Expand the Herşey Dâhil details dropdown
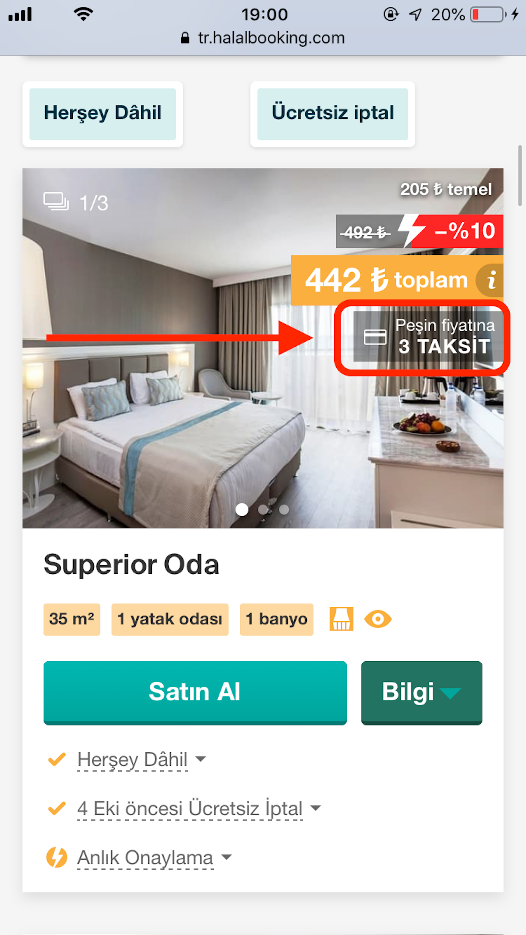 tap(141, 759)
